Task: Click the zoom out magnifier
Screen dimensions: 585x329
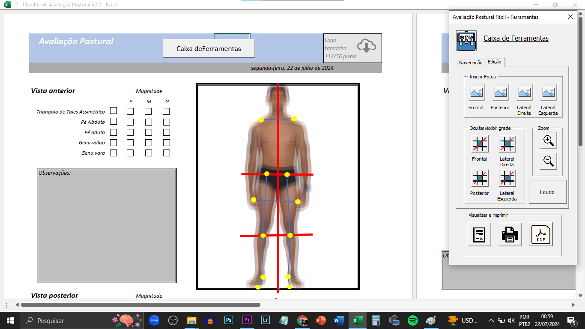Action: [548, 162]
